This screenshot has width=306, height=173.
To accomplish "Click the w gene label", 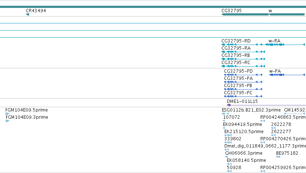I will (270, 11).
